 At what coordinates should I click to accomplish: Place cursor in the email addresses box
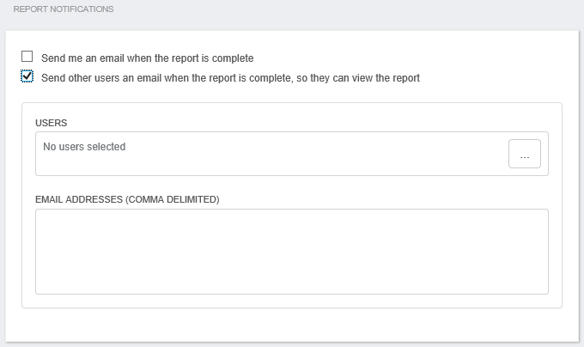pyautogui.click(x=292, y=252)
